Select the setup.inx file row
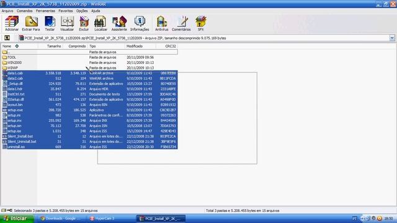The image size is (397, 223). (x=90, y=121)
